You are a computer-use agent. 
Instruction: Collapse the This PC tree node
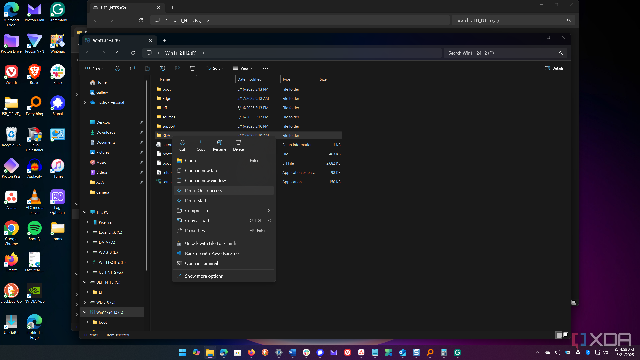[x=85, y=212]
